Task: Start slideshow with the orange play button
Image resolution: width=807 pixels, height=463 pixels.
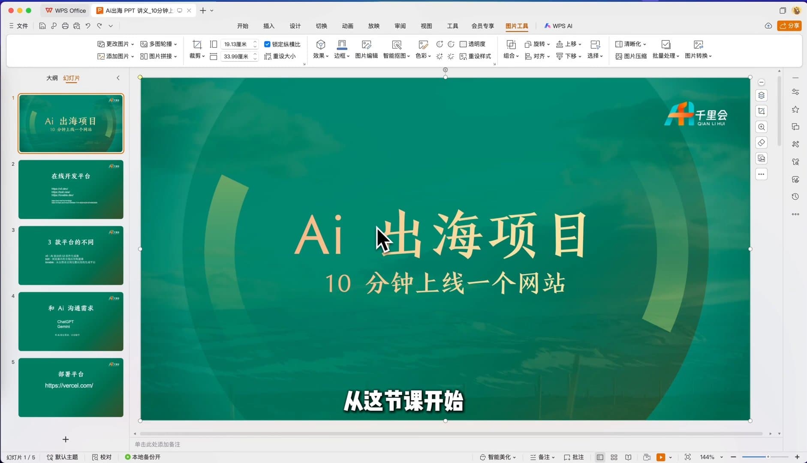Action: [662, 457]
